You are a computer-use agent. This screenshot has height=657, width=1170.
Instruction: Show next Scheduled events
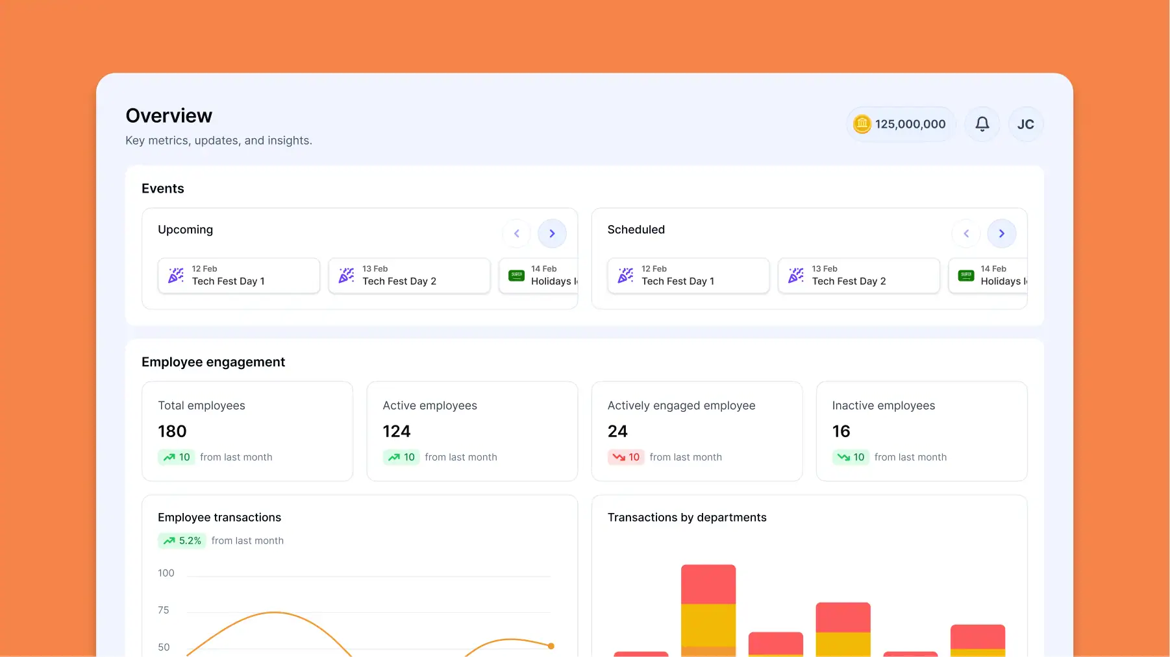tap(1002, 233)
